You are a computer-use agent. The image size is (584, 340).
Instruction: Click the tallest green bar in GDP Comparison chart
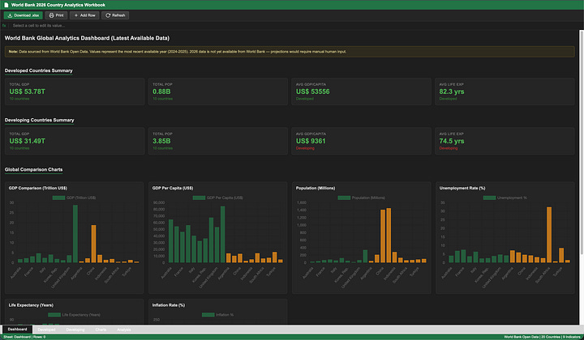pos(75,234)
